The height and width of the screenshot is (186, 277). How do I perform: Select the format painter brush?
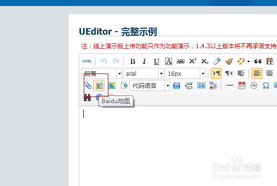tap(229, 61)
